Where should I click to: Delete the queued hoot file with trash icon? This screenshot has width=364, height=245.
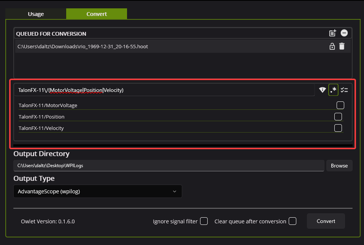pyautogui.click(x=342, y=46)
